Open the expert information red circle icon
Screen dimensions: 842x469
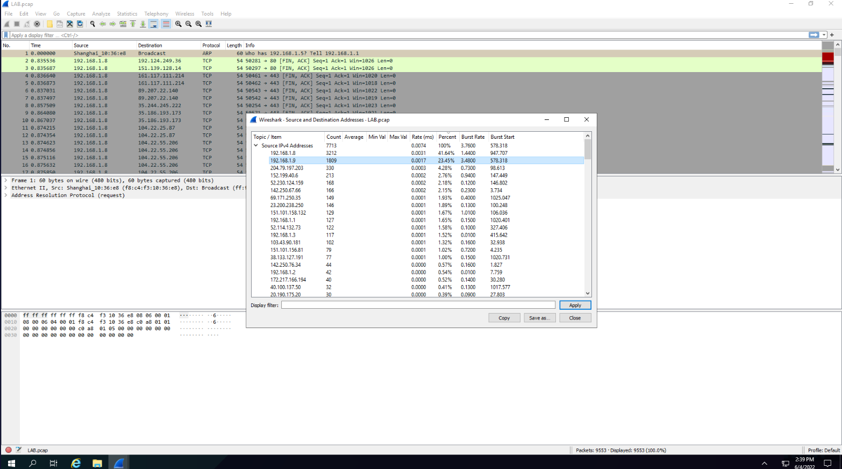(x=9, y=450)
